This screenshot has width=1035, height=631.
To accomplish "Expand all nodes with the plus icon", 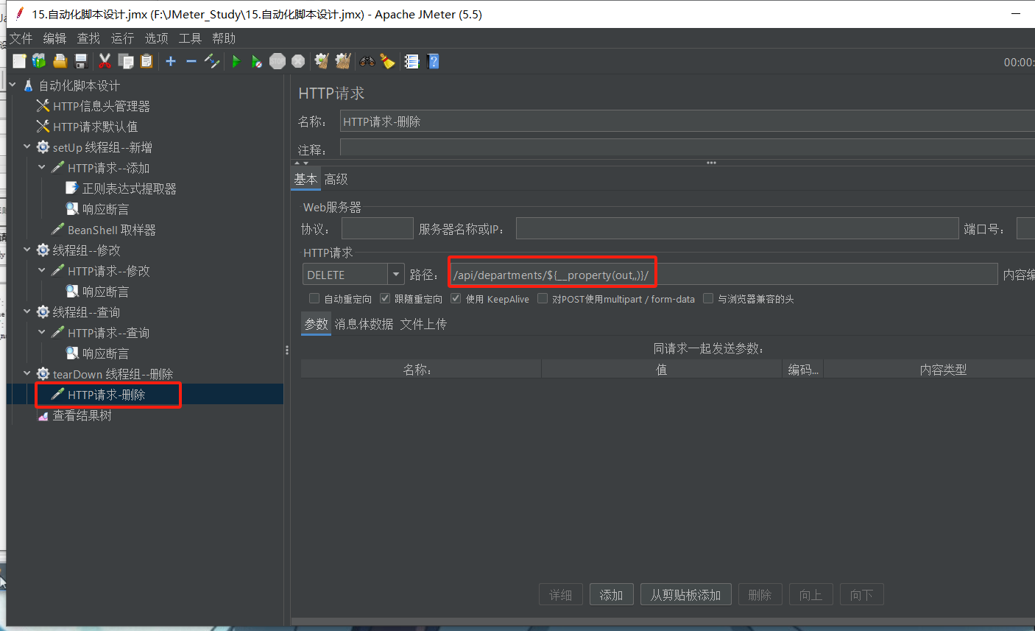I will 171,61.
